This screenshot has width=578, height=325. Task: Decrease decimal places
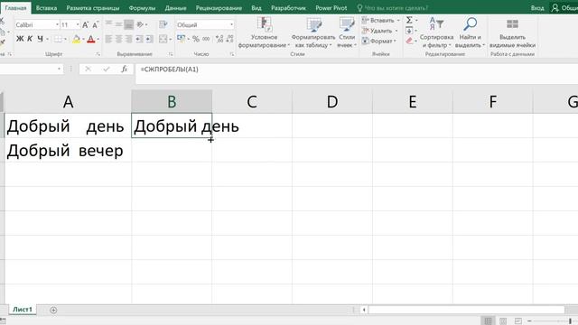tap(229, 39)
